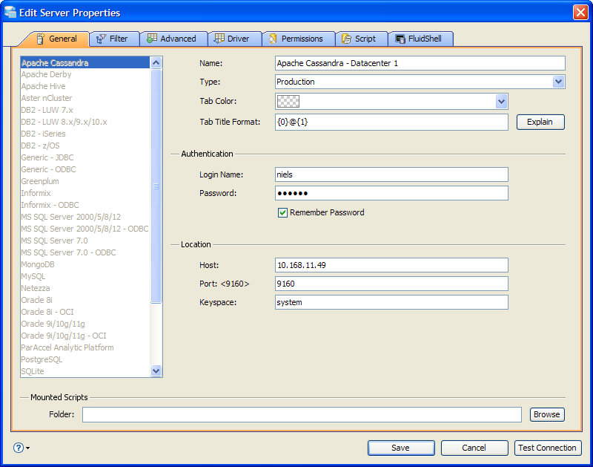Select ParAccel Analytic Platform entry
593x467 pixels.
tap(85, 347)
